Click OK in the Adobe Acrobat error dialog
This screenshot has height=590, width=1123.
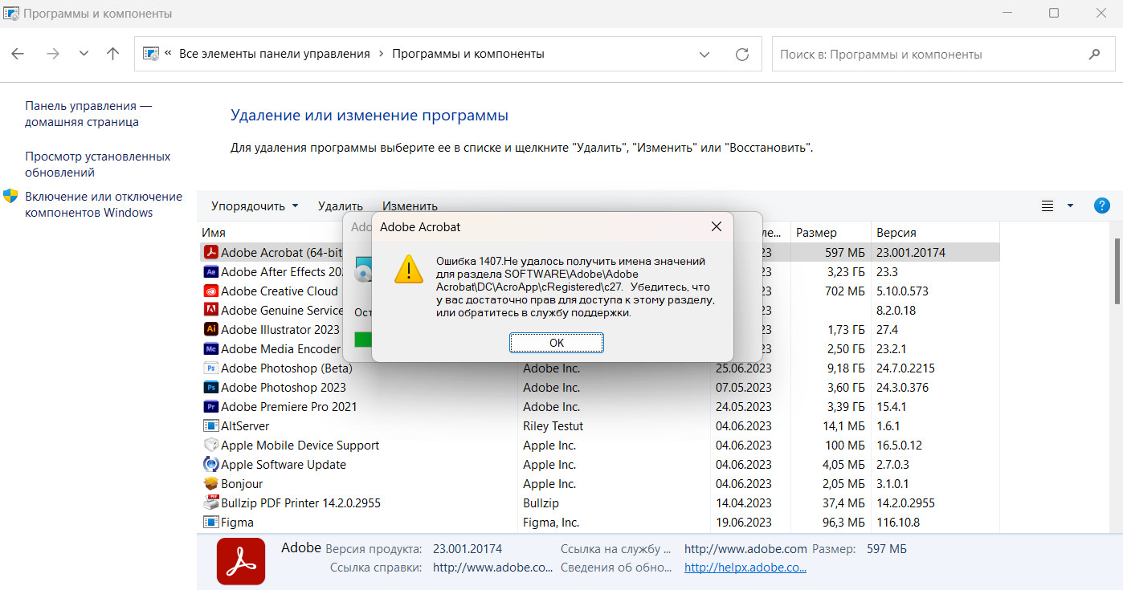tap(556, 343)
